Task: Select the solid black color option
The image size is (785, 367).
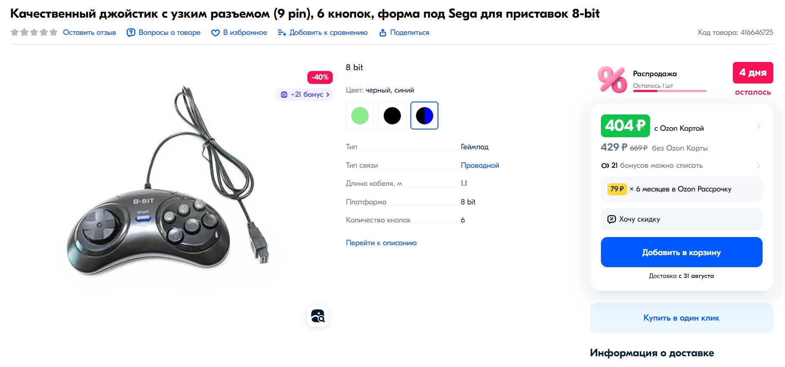Action: pyautogui.click(x=392, y=116)
